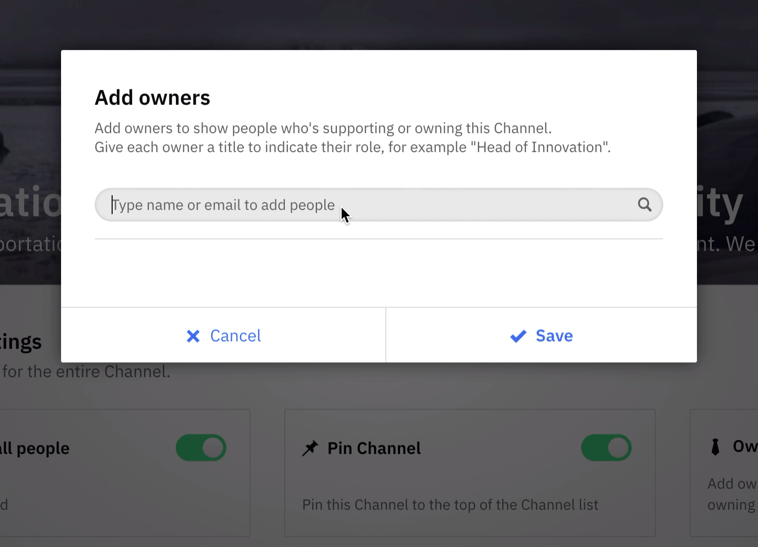Focus the name or email input field

pos(378,205)
